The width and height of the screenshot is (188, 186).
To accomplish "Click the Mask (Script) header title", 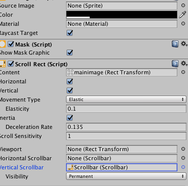I will coord(33,44).
